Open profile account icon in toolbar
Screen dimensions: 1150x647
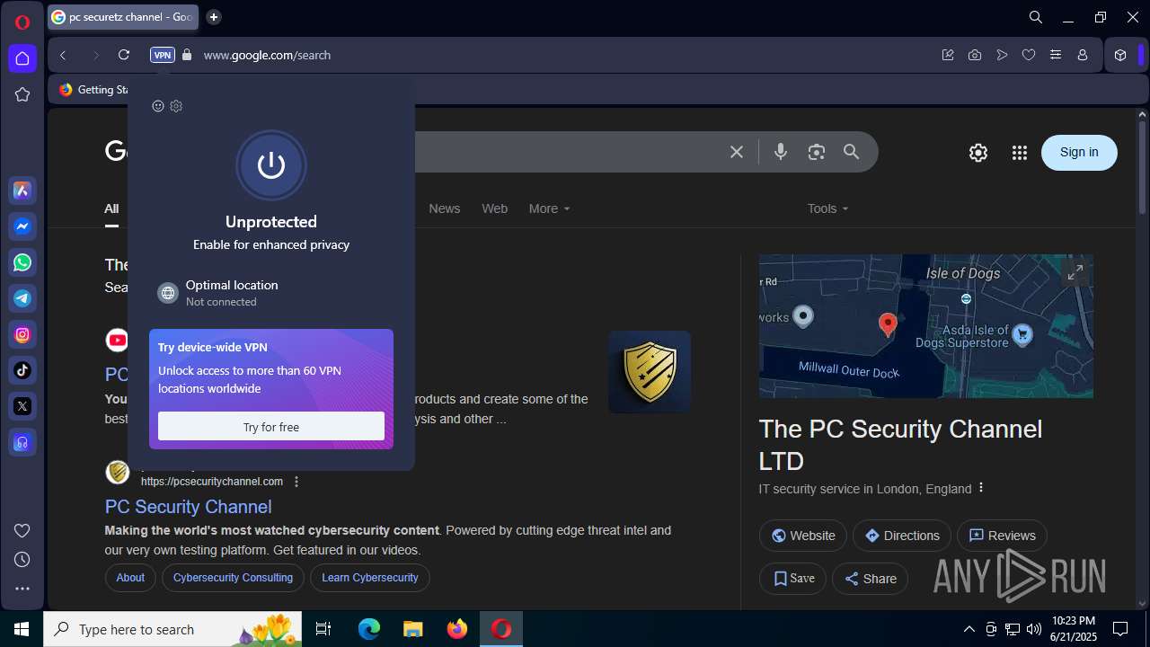coord(1083,55)
